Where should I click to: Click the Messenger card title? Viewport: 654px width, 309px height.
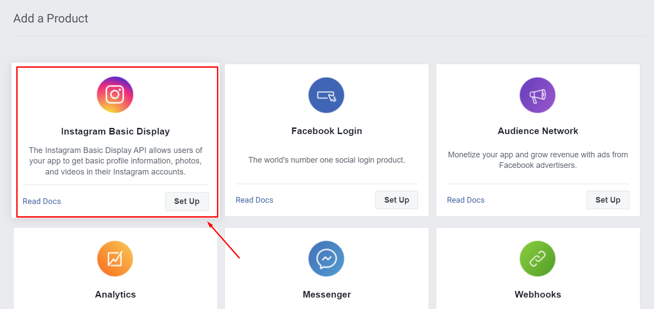coord(327,294)
